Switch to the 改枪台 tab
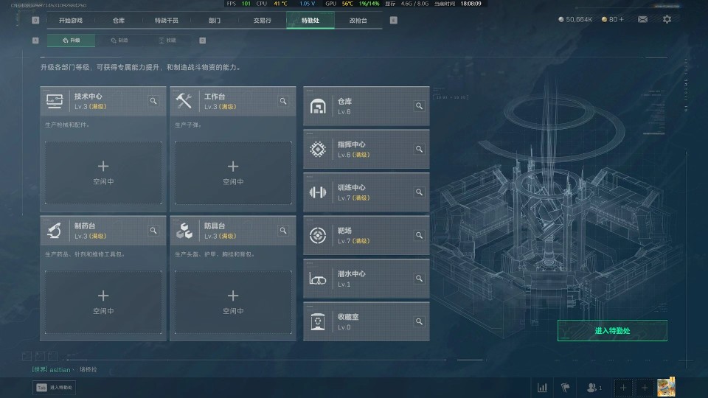 pos(358,21)
